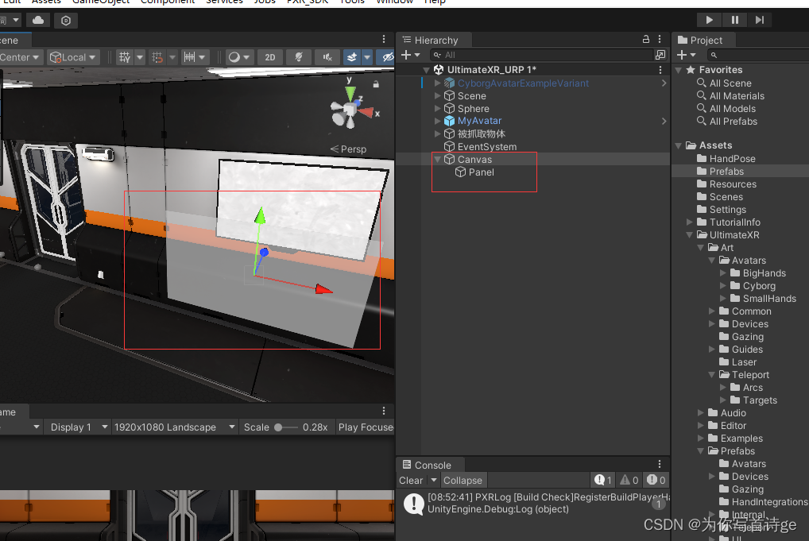809x541 pixels.
Task: Toggle scene lighting on or off
Action: (298, 57)
